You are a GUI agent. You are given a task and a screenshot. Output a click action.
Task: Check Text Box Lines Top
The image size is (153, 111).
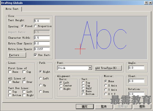click(10, 92)
